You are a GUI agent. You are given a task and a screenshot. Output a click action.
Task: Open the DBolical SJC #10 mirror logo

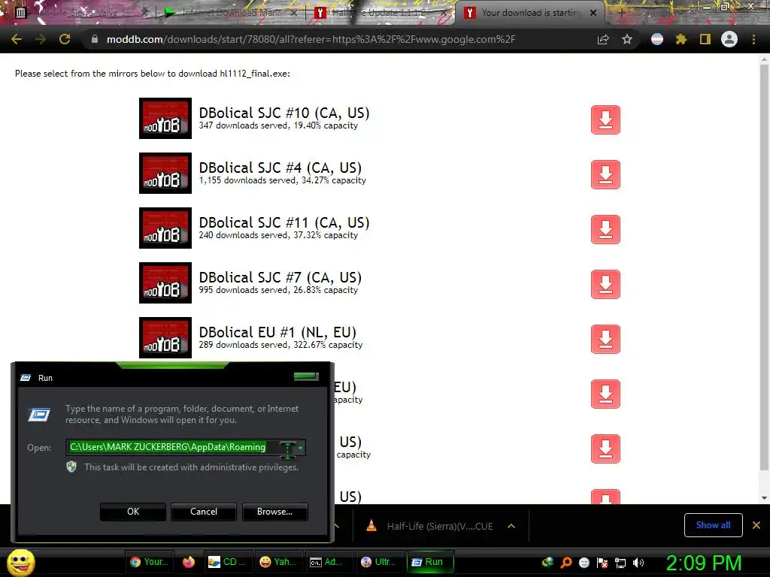[x=165, y=118]
